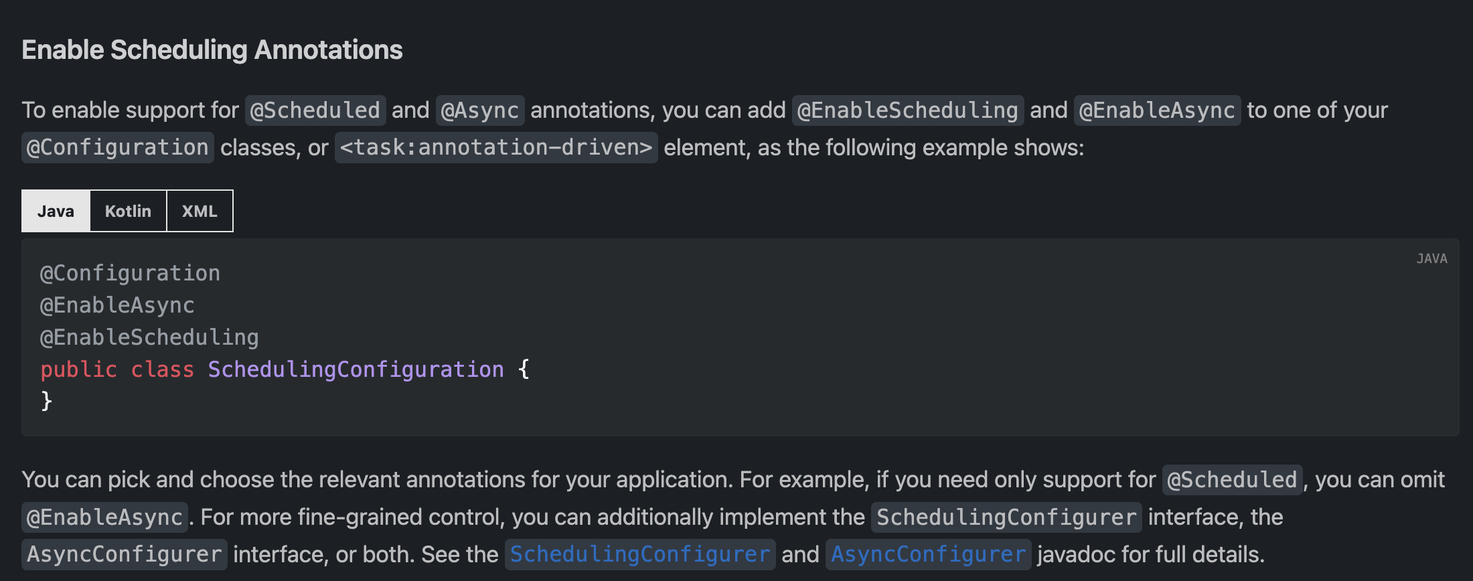1473x581 pixels.
Task: Click the Enable Scheduling Annotations heading
Action: tap(212, 50)
